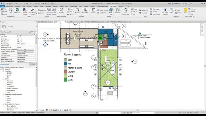Click Edit for Graphic Display Options
This screenshot has width=206, height=116.
[x=25, y=52]
